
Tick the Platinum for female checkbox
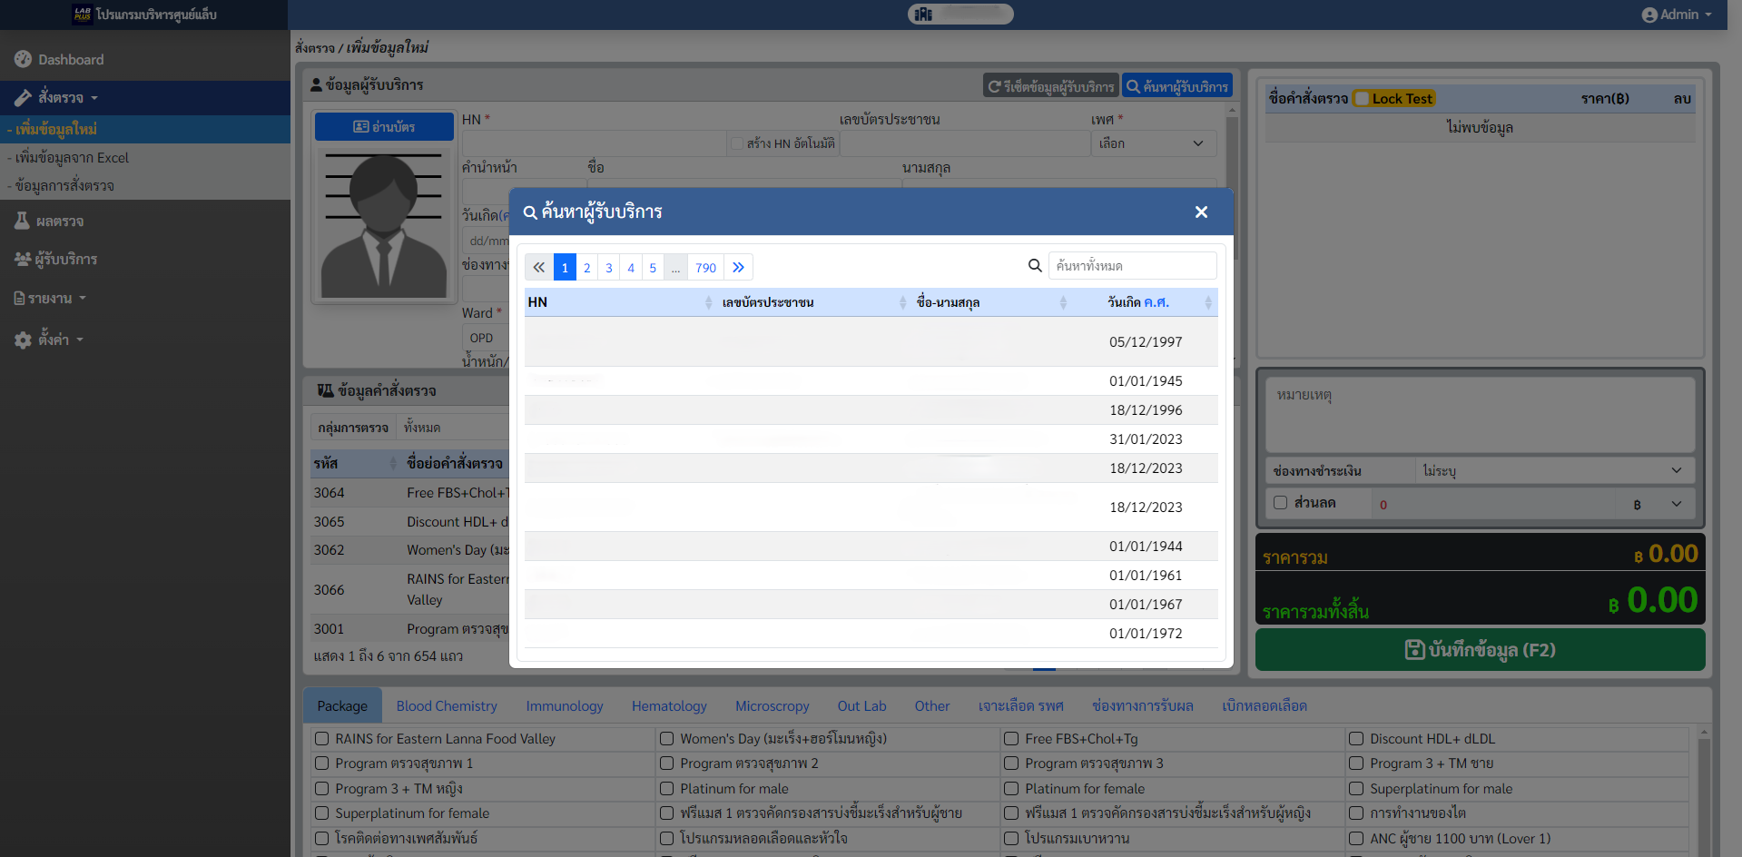pyautogui.click(x=1011, y=789)
